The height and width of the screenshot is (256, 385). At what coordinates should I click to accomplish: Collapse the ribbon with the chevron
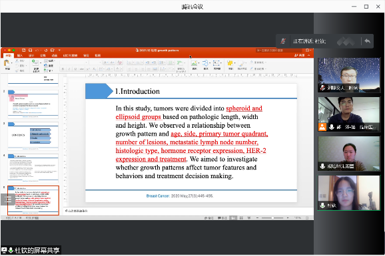point(308,55)
